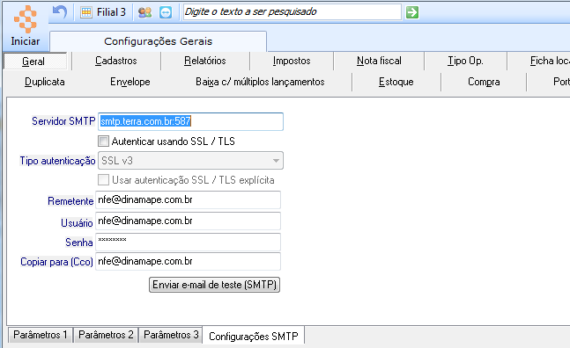Click Enviar e-mail de teste (SMTP) button

(x=214, y=285)
